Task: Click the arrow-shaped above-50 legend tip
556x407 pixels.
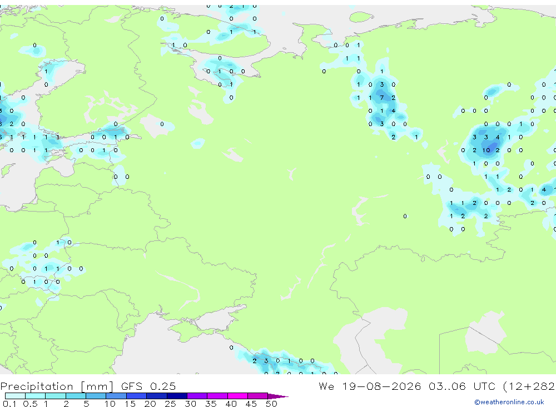Action: click(277, 396)
